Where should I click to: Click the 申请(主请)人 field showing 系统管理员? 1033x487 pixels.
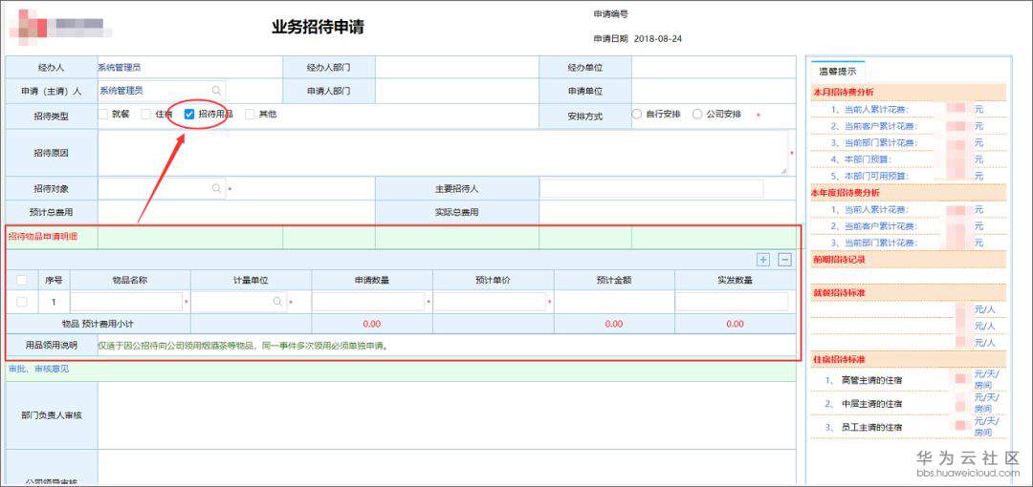(x=162, y=90)
